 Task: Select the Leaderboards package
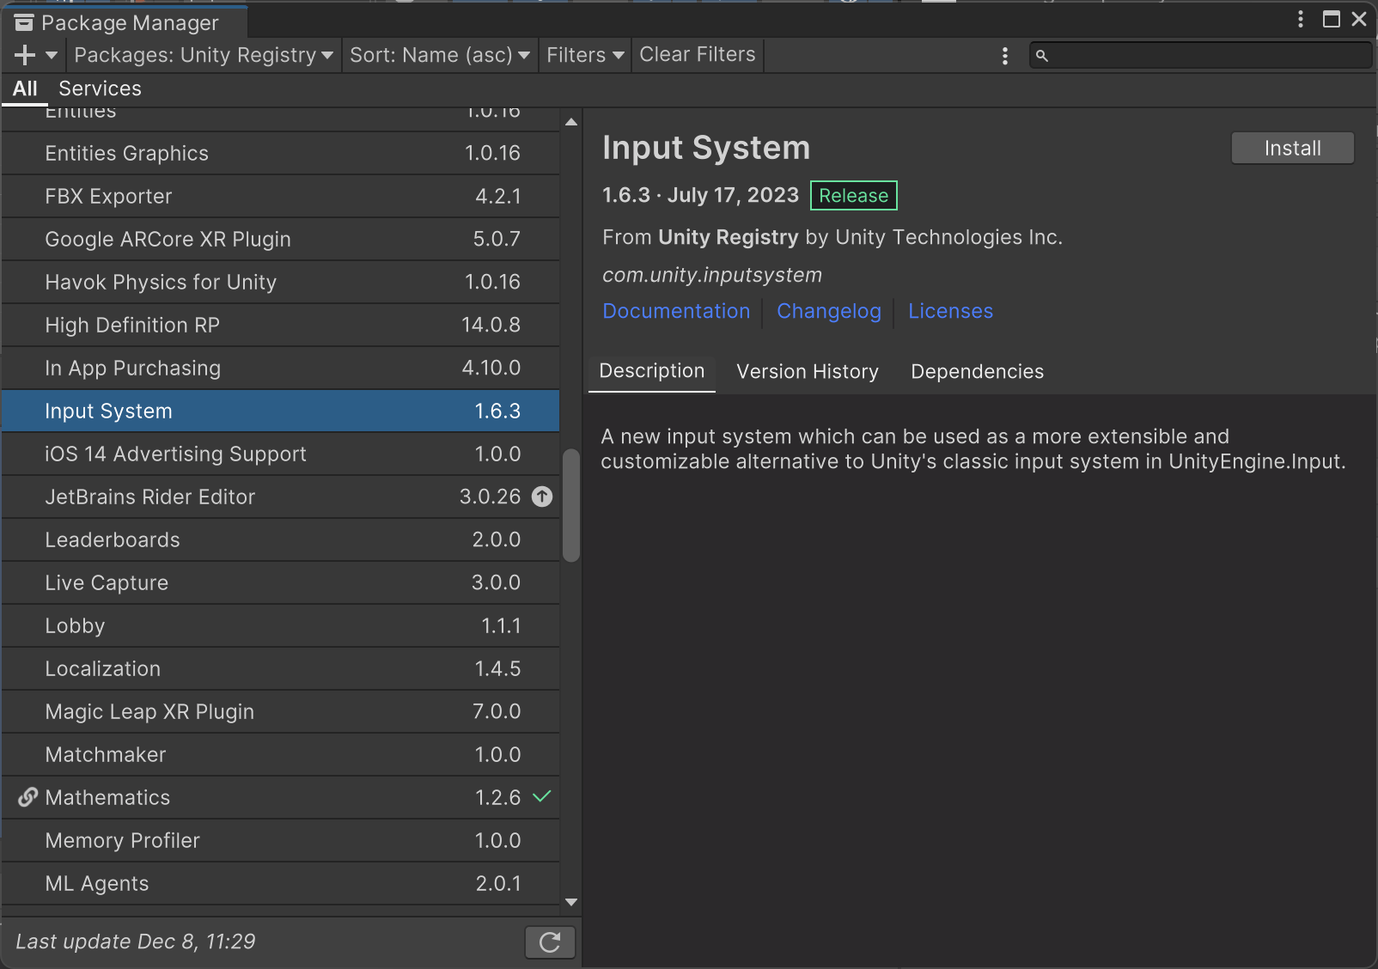pos(280,539)
